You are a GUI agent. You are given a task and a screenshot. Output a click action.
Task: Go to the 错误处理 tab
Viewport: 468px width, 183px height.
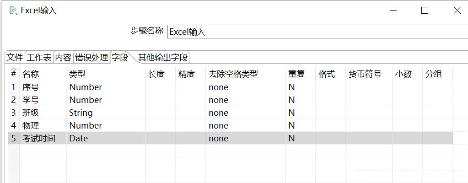(91, 58)
